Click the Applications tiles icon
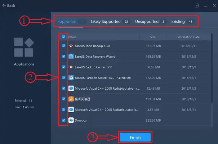 click(24, 47)
